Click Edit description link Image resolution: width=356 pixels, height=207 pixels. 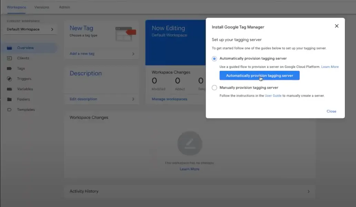click(x=83, y=99)
